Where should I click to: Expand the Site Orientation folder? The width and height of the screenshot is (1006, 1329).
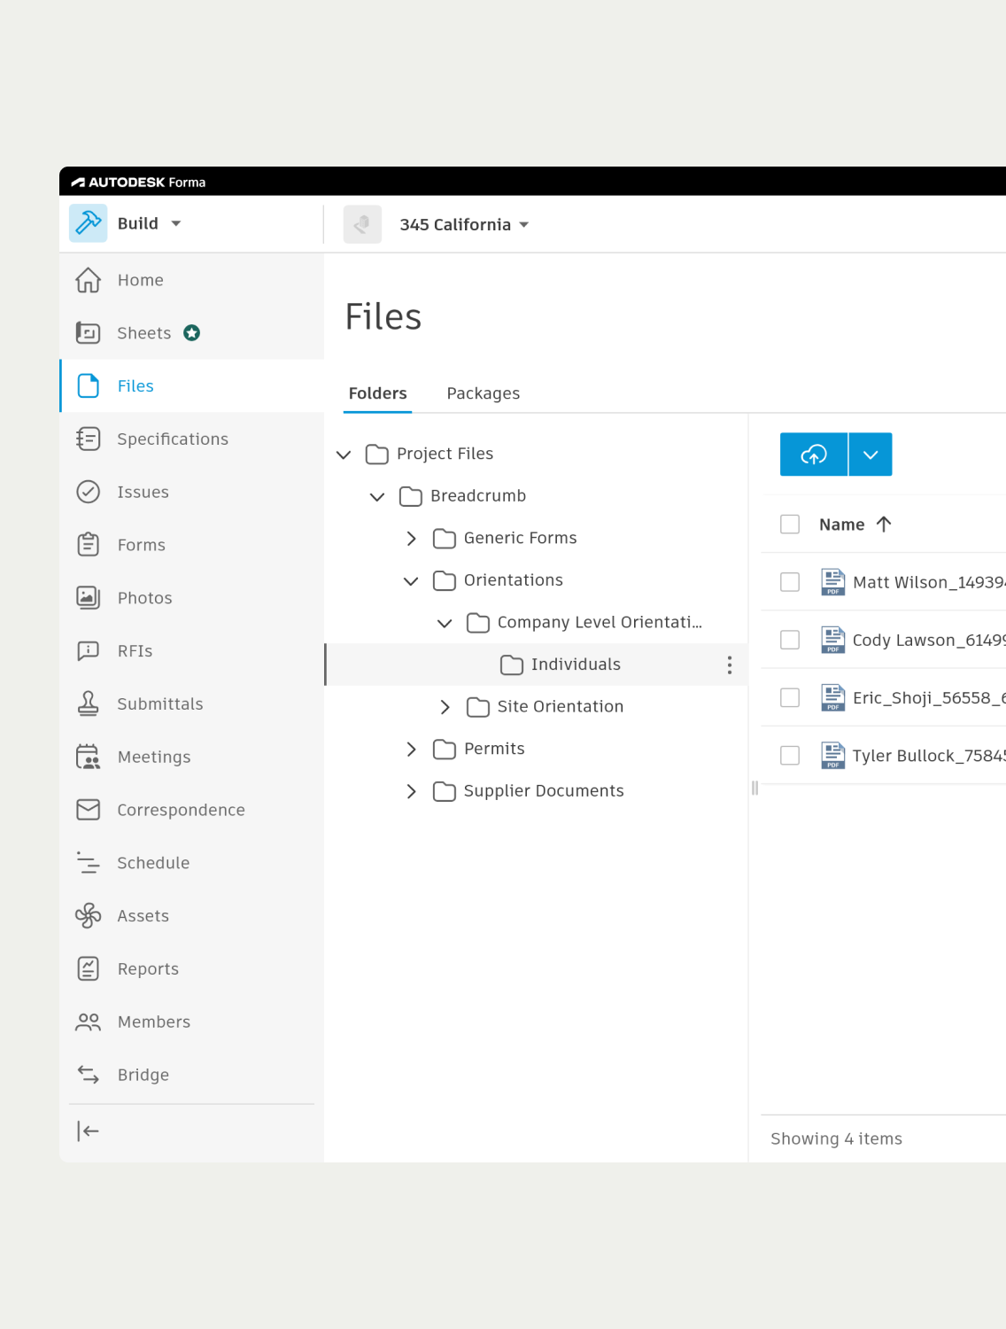[445, 707]
